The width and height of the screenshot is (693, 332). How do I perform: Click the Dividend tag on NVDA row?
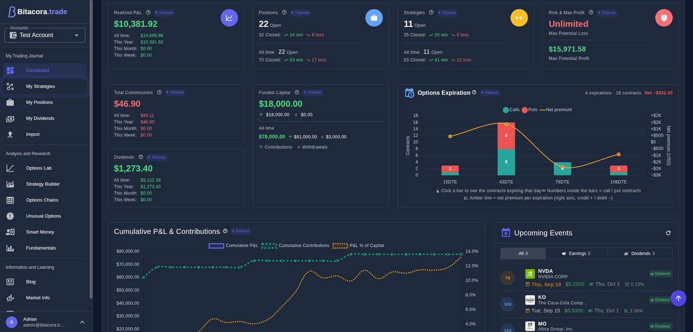click(x=661, y=274)
